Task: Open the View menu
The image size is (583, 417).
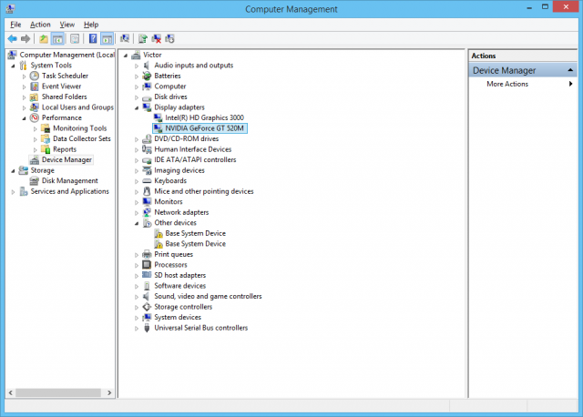Action: coord(67,25)
